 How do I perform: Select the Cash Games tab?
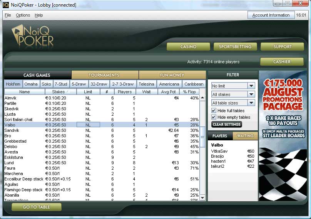37,75
